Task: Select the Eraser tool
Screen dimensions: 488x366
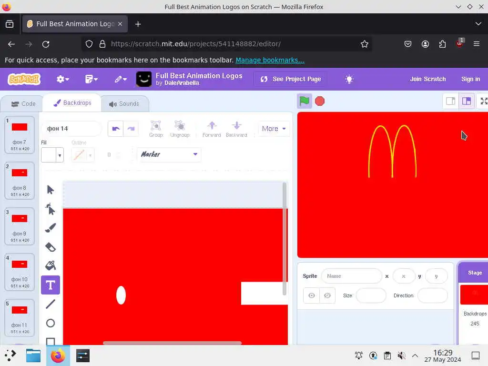Action: tap(51, 247)
